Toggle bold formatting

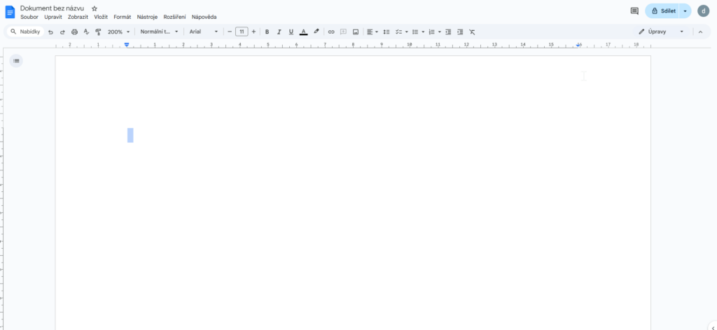click(267, 32)
